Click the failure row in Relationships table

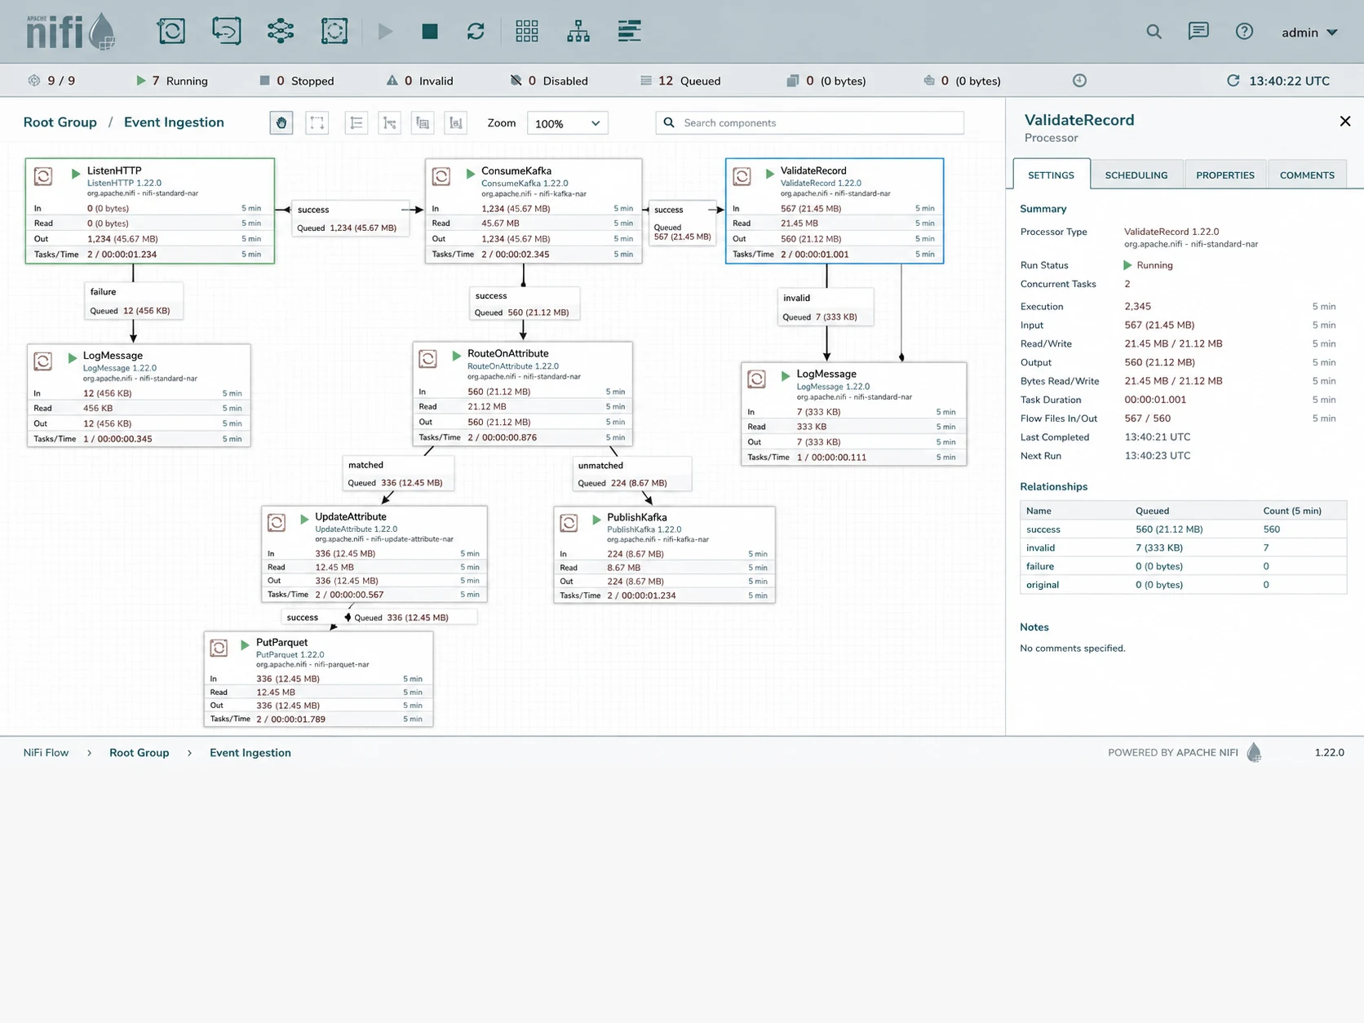click(1183, 566)
